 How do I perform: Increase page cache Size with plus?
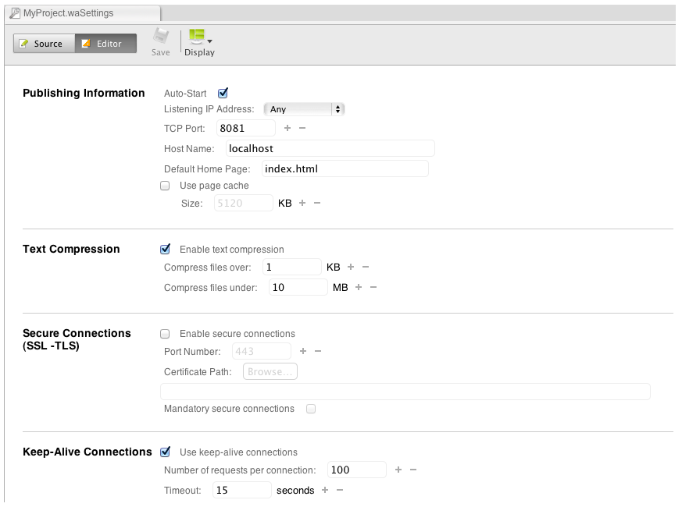pyautogui.click(x=302, y=203)
